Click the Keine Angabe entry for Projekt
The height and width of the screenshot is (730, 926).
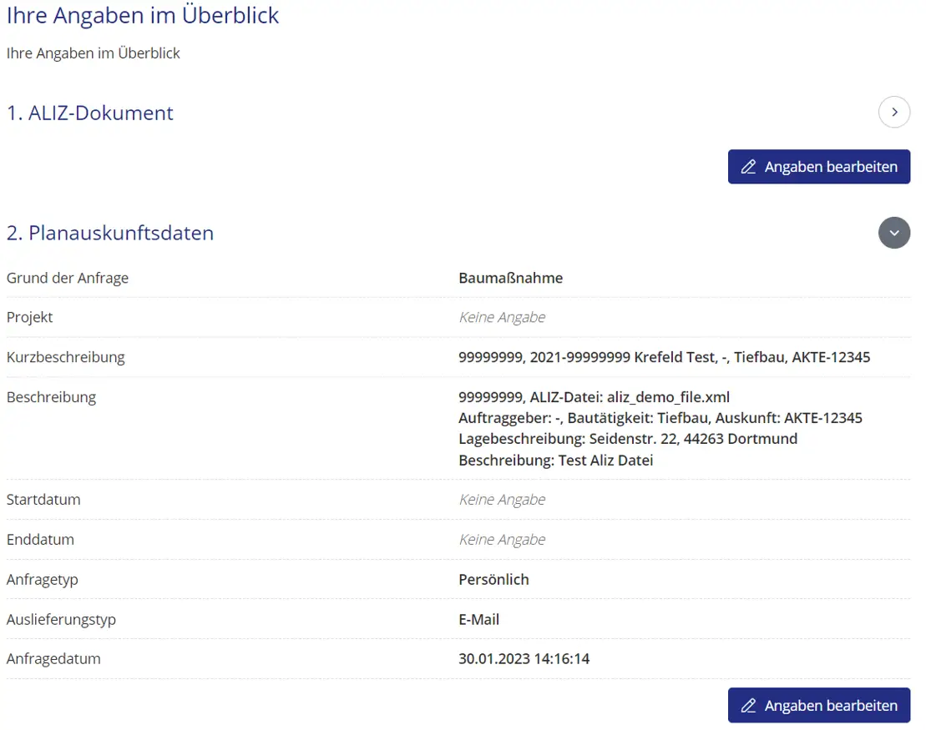(x=501, y=317)
